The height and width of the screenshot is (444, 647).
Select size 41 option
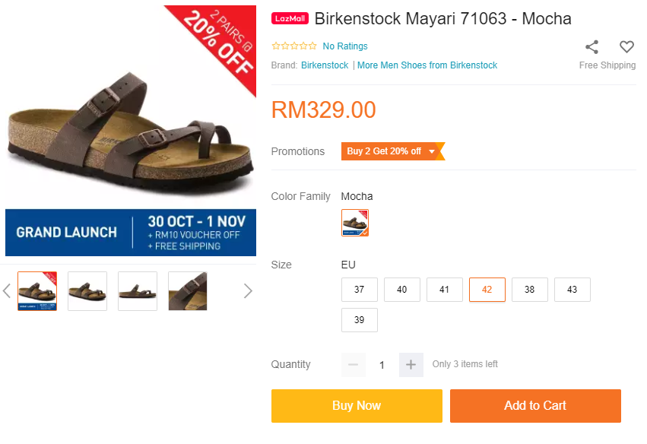445,290
